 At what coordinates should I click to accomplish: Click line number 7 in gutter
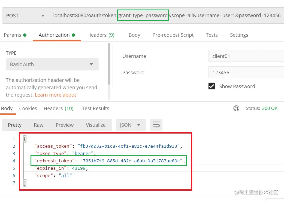pyautogui.click(x=14, y=183)
